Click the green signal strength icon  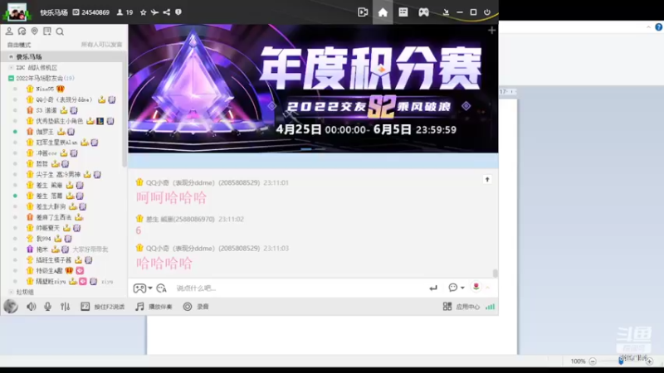[x=490, y=307]
